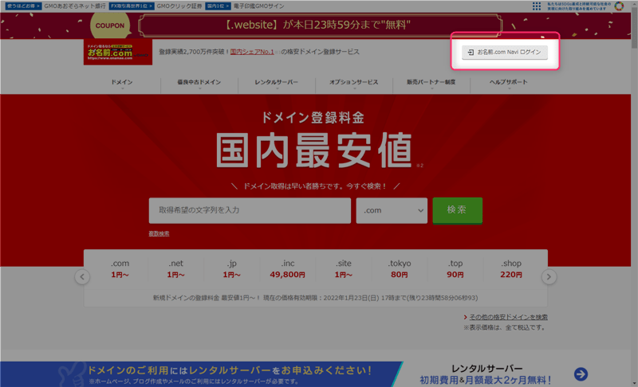Click その他の格安ドメインを検索 link

pyautogui.click(x=508, y=317)
